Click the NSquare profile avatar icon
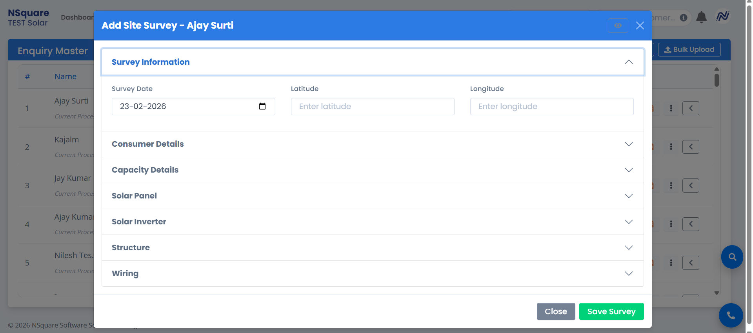 (x=722, y=16)
